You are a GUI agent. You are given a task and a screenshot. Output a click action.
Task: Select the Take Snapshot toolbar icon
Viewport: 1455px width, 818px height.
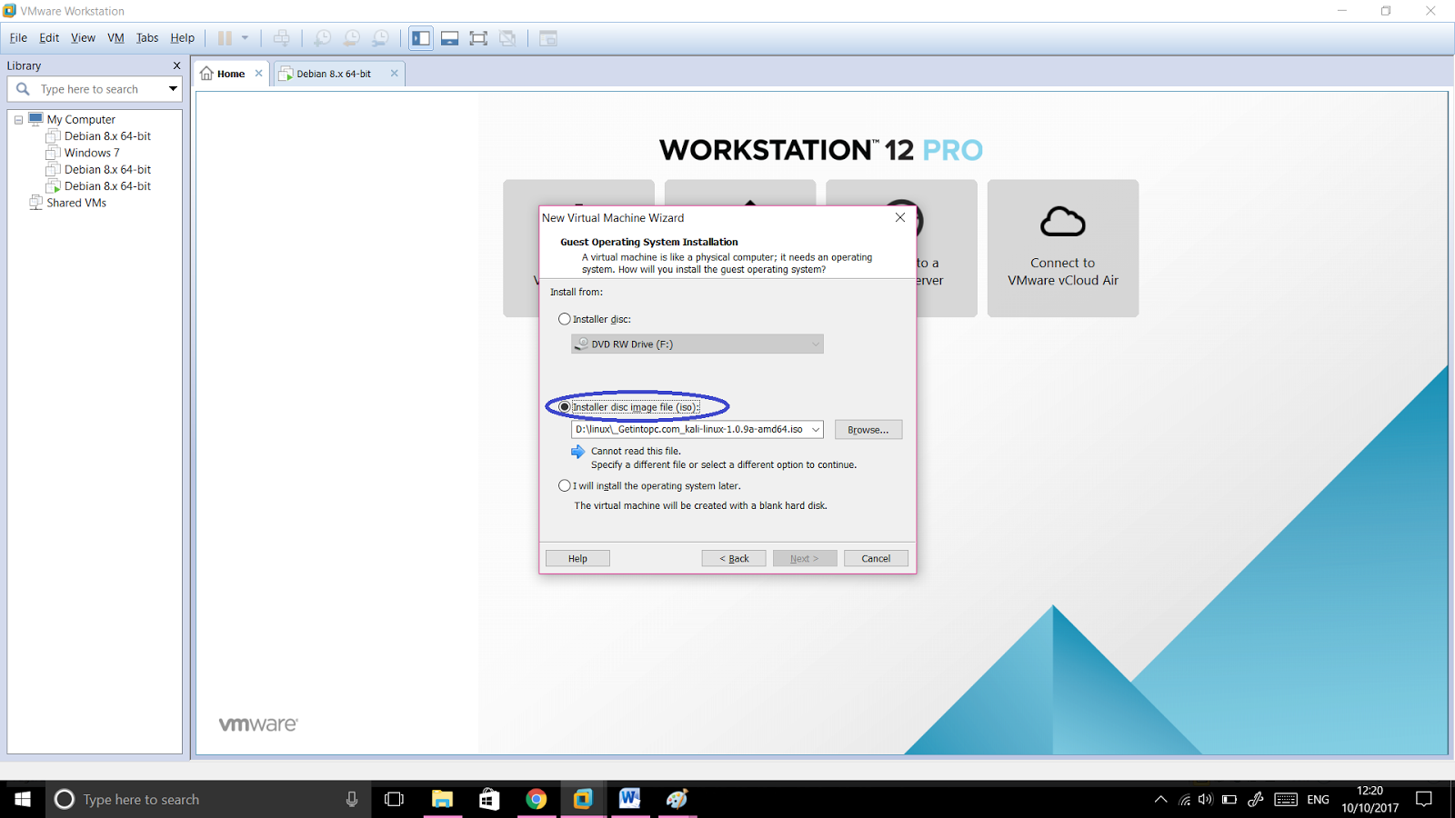(323, 38)
